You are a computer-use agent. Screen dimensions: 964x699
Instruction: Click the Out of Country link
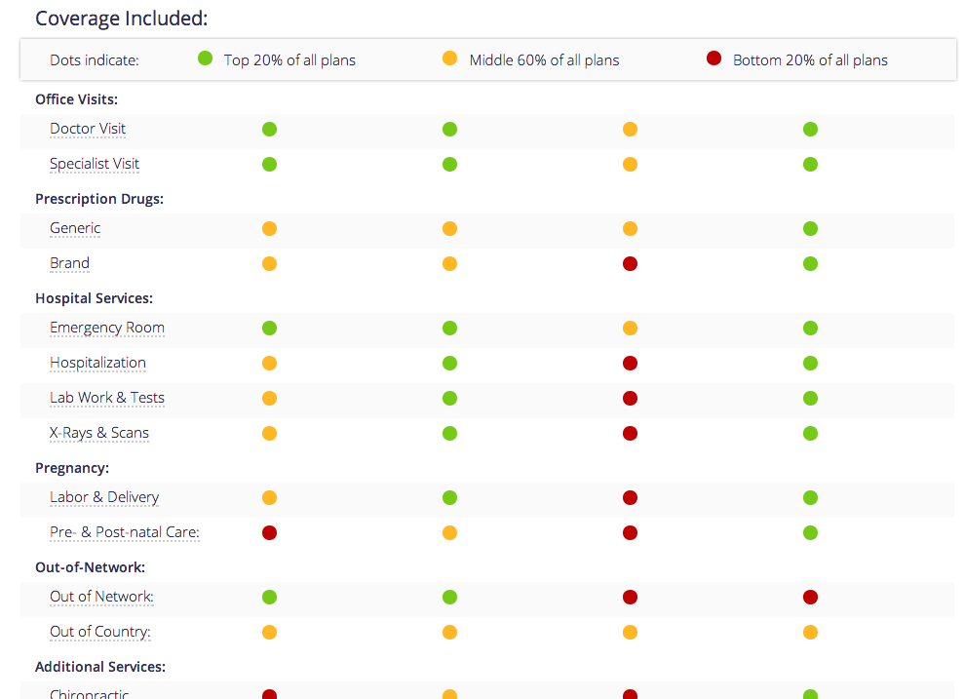pos(100,632)
